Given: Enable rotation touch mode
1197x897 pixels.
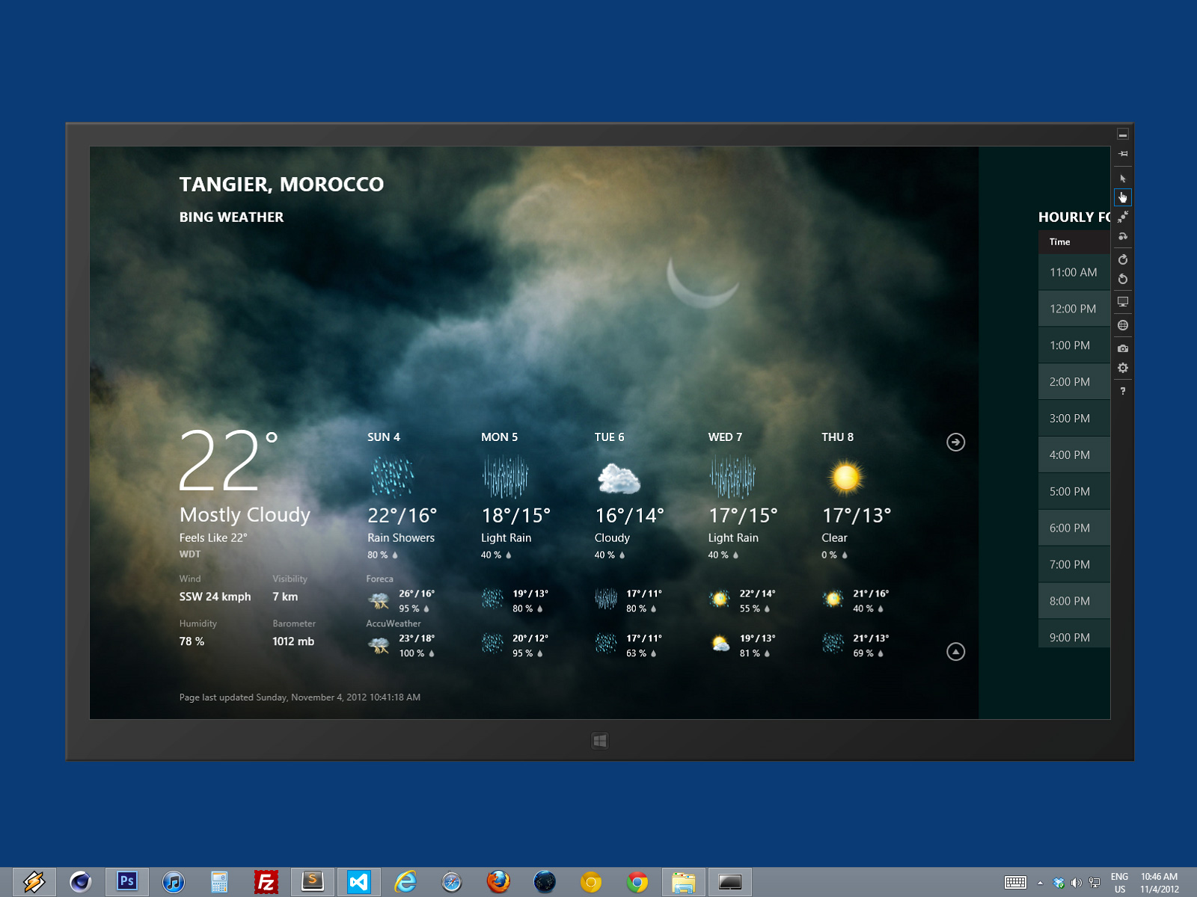Looking at the screenshot, I should click(1123, 236).
